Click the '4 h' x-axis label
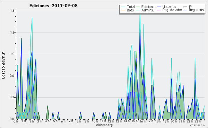The width and height of the screenshot is (208, 128). click(x=47, y=121)
